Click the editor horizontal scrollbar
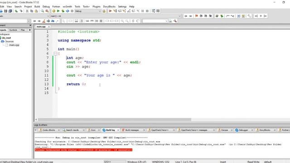 click(x=114, y=120)
